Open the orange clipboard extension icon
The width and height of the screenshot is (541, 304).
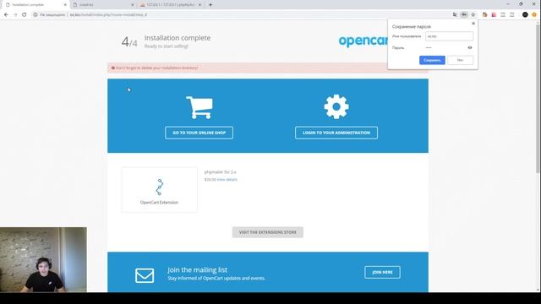pos(484,15)
